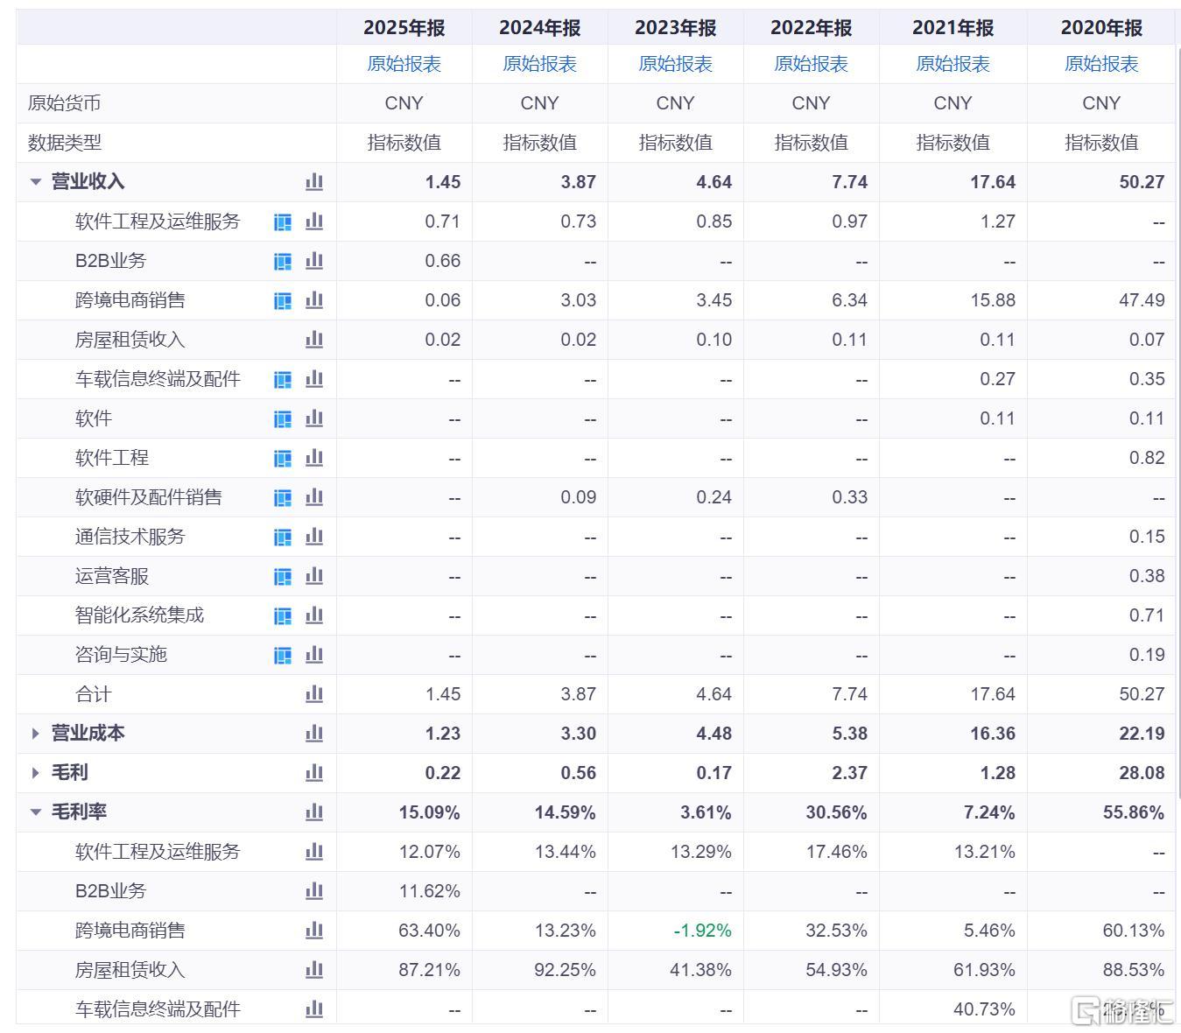
Task: Open bar chart for 毛利率 row
Action: (314, 812)
